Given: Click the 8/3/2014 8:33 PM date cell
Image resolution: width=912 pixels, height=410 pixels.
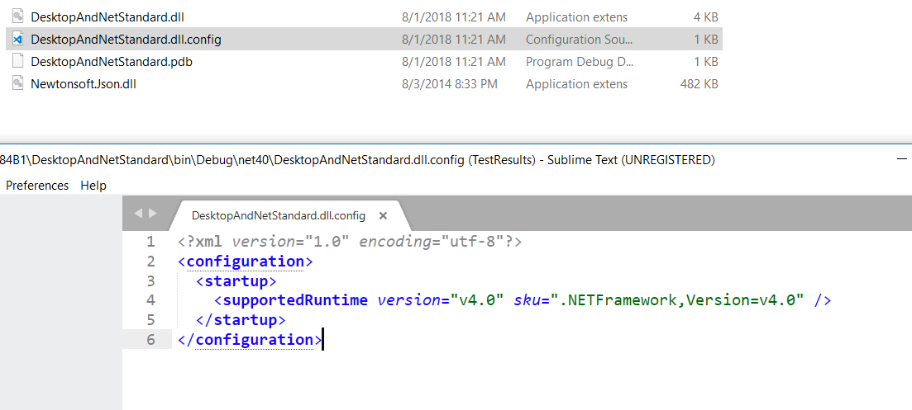Looking at the screenshot, I should (450, 84).
